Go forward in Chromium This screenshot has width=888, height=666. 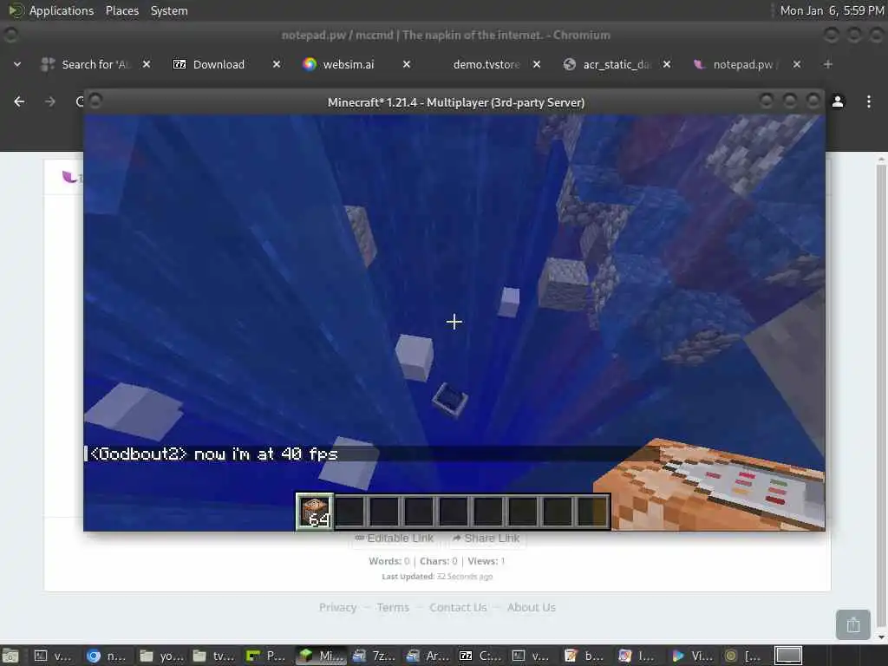point(50,101)
